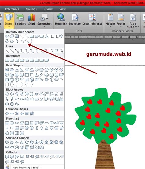Screen dimensions: 145x169
Task: Select the freeform shape in Lines
Action: [x=57, y=51]
